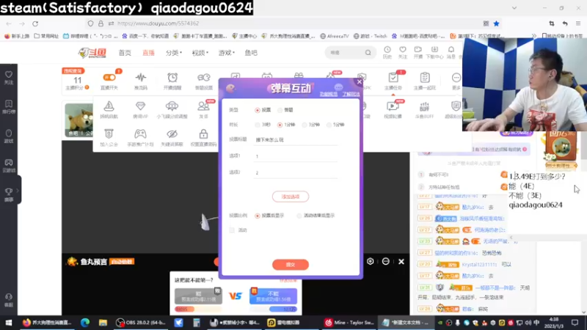The height and width of the screenshot is (330, 587).
Task: Tick the checkbox below 投票比例
Action: (x=232, y=230)
